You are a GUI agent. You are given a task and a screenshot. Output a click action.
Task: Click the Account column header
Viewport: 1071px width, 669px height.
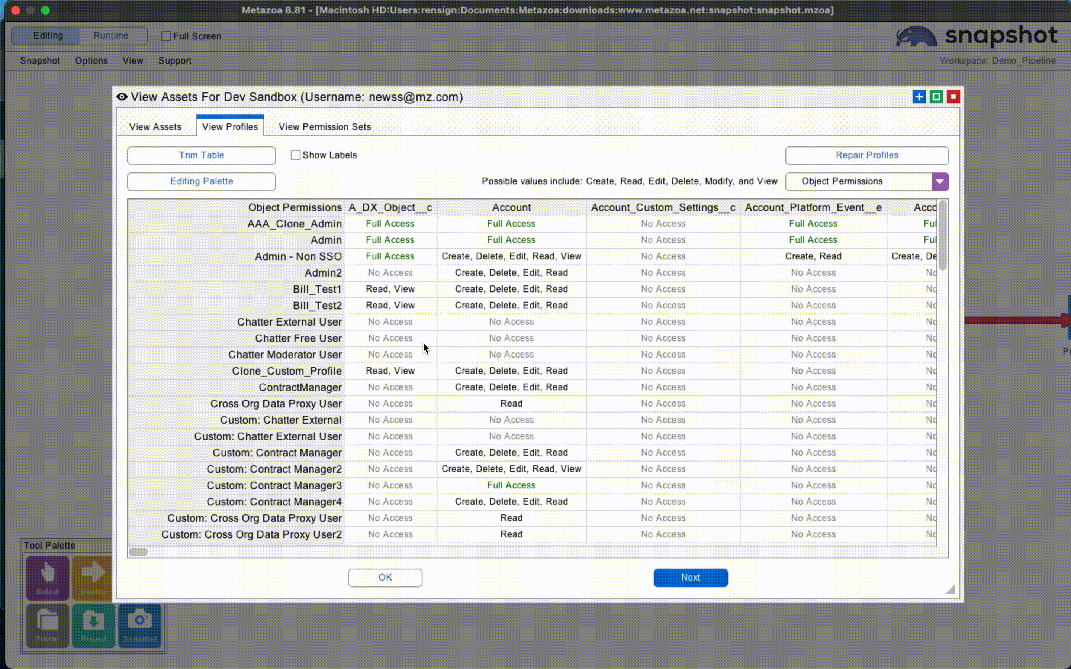[x=511, y=207]
